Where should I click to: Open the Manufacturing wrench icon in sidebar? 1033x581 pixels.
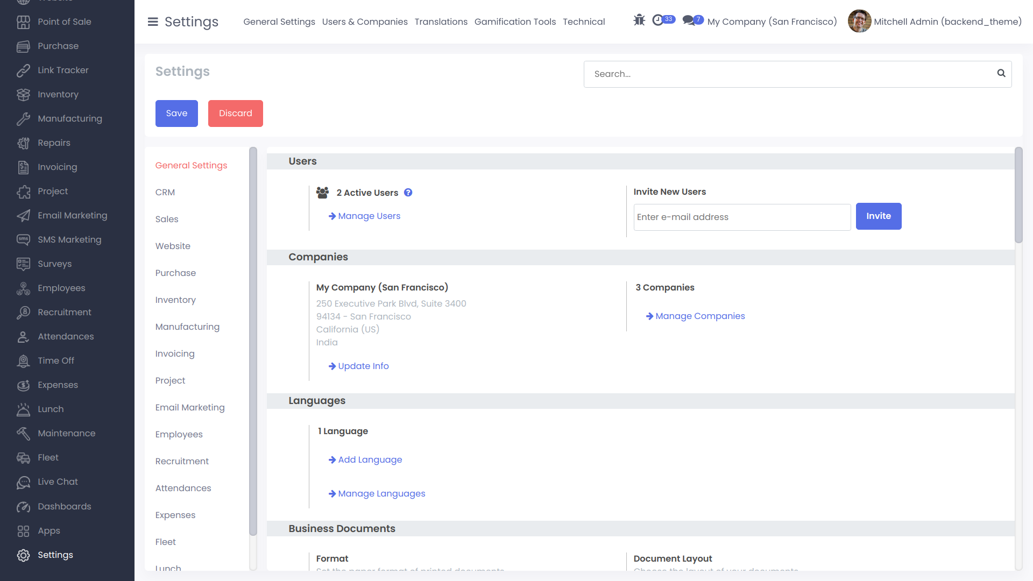(x=23, y=119)
